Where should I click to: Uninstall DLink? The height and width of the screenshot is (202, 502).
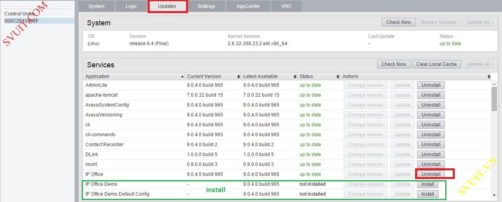click(x=431, y=154)
